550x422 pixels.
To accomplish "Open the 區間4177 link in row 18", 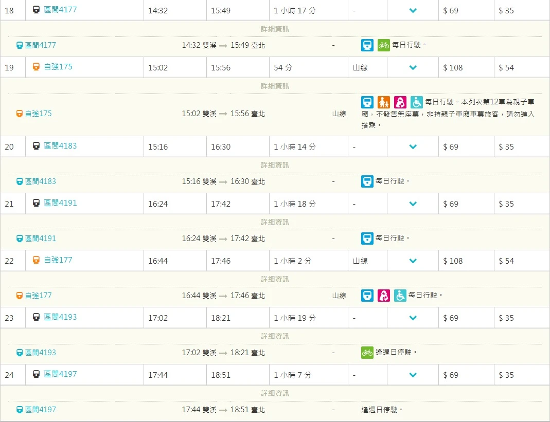I will click(x=60, y=10).
